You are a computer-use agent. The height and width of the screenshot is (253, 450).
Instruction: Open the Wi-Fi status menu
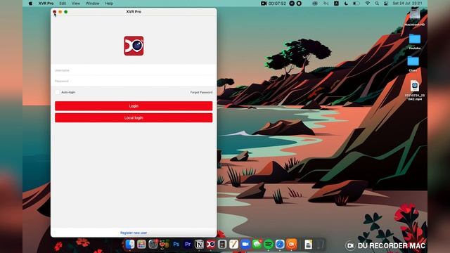[x=367, y=4]
